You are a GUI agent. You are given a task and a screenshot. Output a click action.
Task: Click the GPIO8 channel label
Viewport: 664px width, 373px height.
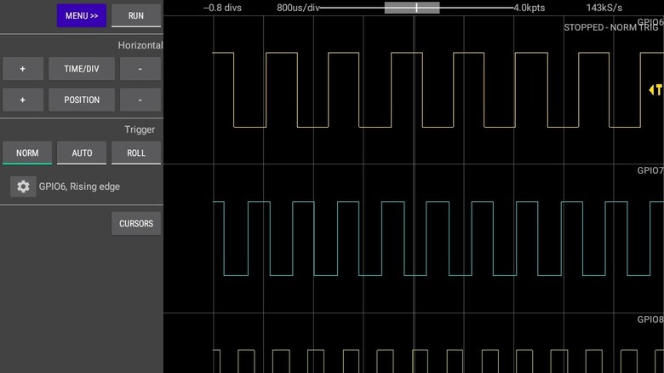650,319
